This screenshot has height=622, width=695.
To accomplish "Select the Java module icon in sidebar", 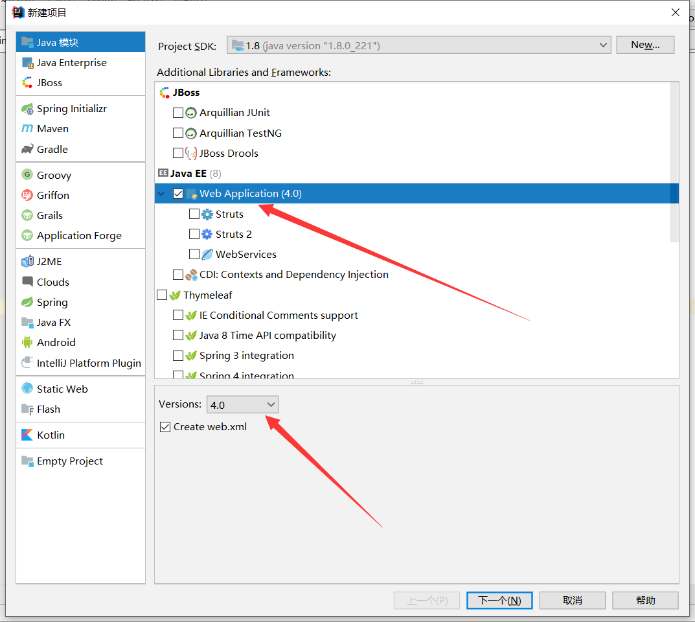I will pos(27,42).
